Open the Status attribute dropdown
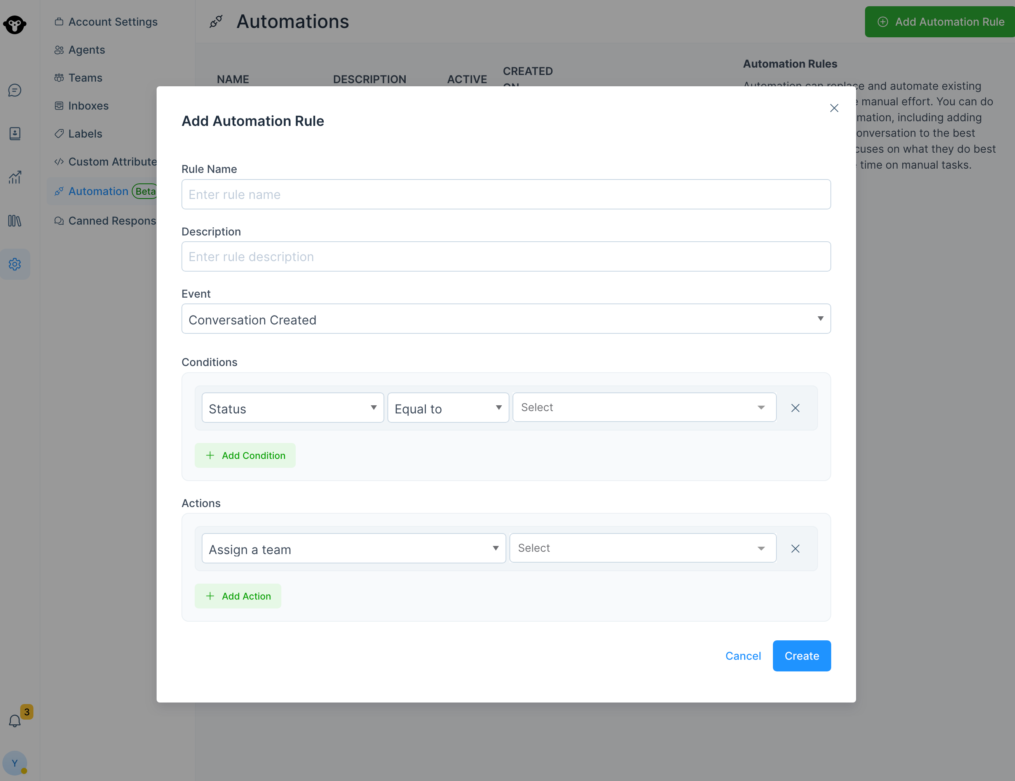This screenshot has width=1015, height=781. click(292, 408)
